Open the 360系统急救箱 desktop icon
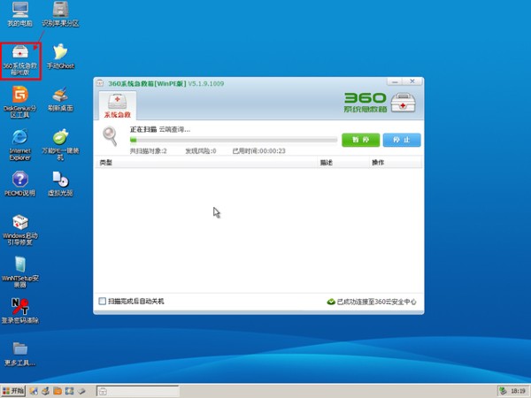This screenshot has width=531, height=398. coord(20,60)
